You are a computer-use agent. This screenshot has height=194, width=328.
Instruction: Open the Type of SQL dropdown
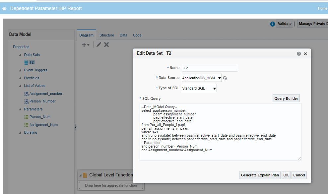(199, 88)
